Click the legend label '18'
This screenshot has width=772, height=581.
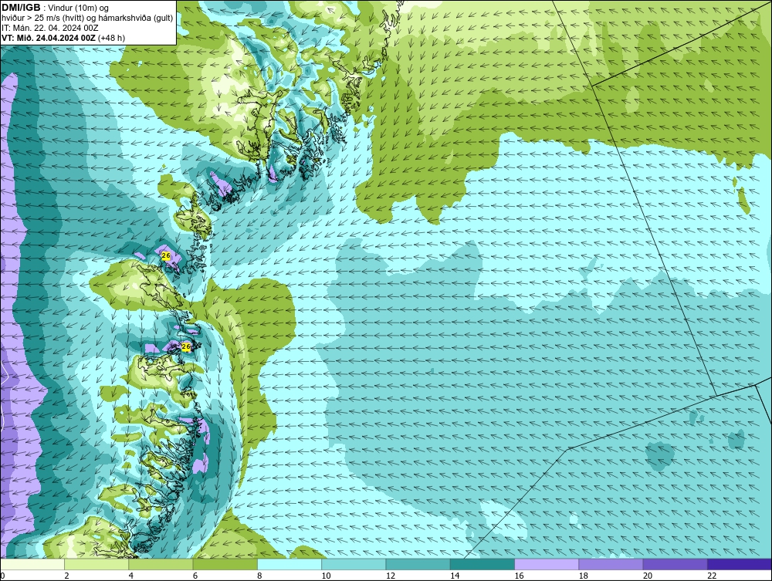(x=584, y=576)
